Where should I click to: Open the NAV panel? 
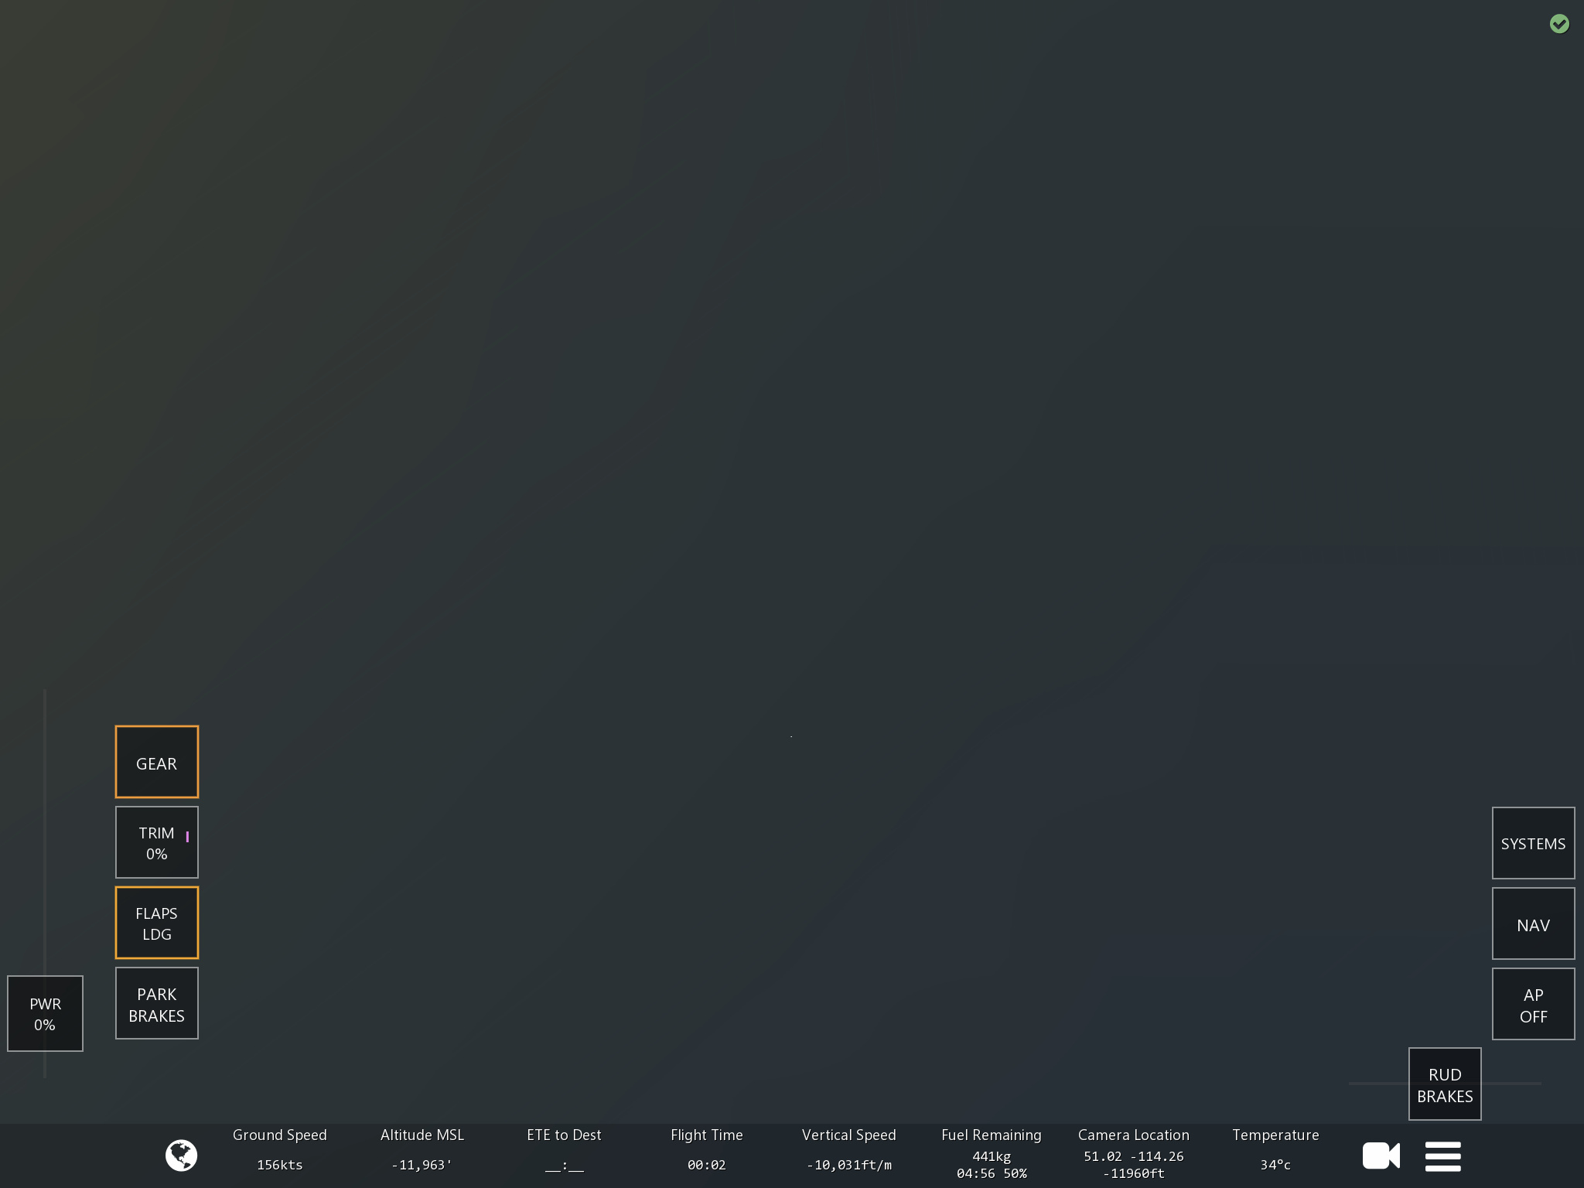(x=1533, y=924)
